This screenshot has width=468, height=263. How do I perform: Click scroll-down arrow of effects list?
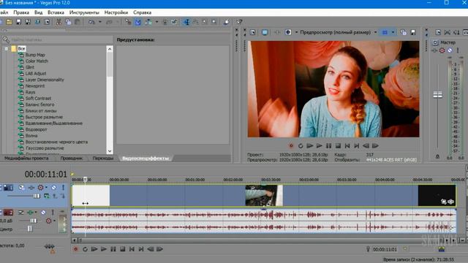click(x=110, y=151)
